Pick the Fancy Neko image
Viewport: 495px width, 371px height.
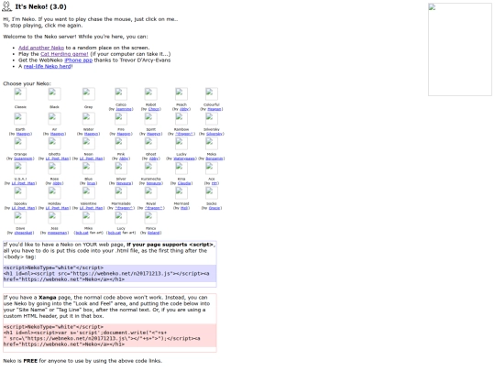151,218
